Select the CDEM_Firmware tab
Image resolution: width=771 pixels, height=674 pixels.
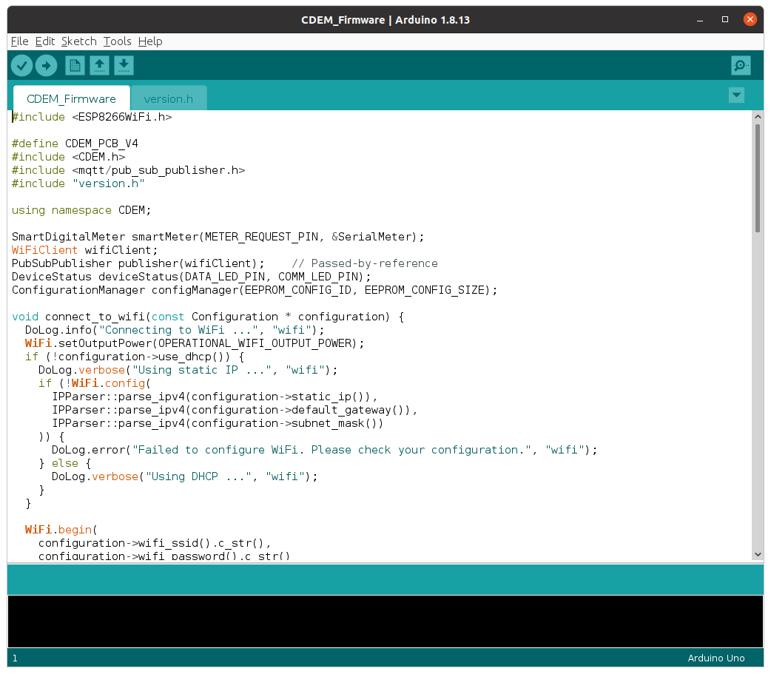pyautogui.click(x=71, y=98)
